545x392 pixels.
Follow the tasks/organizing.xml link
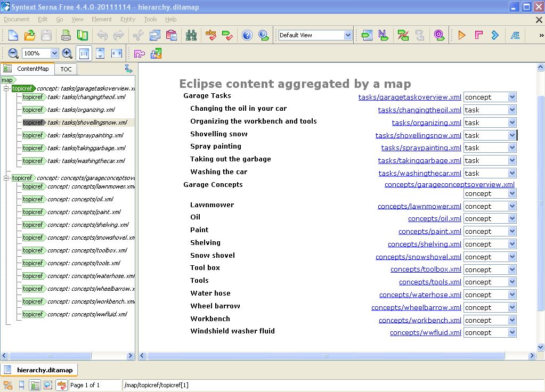pyautogui.click(x=427, y=123)
